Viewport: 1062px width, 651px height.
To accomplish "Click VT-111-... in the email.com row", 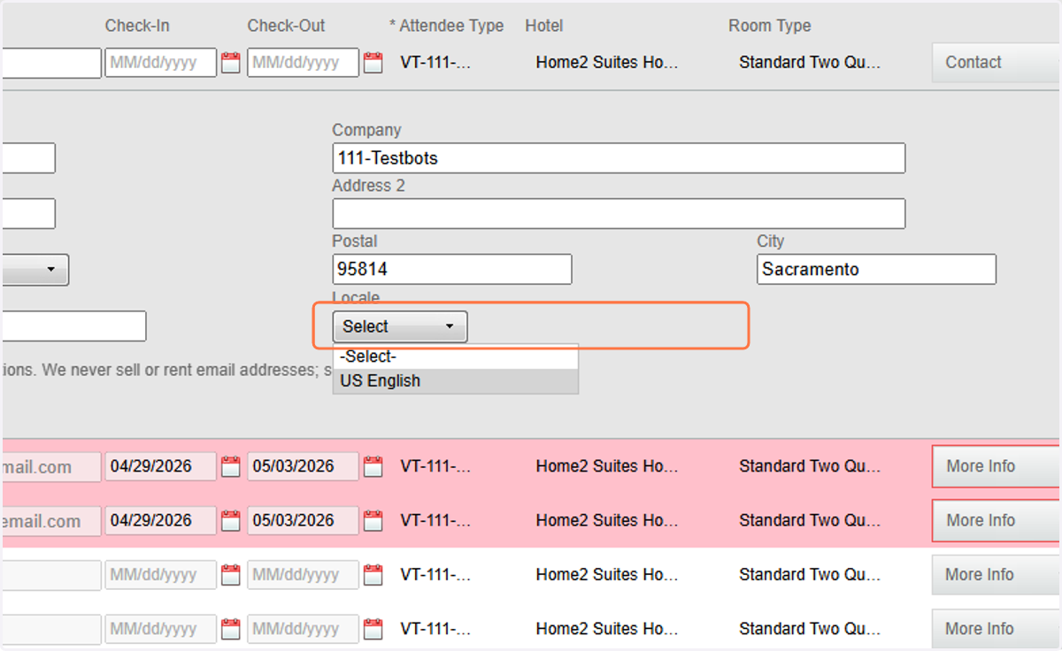I will (435, 521).
